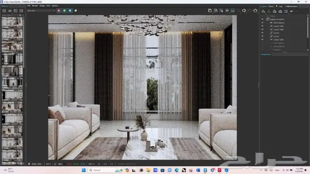Image resolution: width=310 pixels, height=174 pixels.
Task: Click the blue channel button
Action: point(70,11)
